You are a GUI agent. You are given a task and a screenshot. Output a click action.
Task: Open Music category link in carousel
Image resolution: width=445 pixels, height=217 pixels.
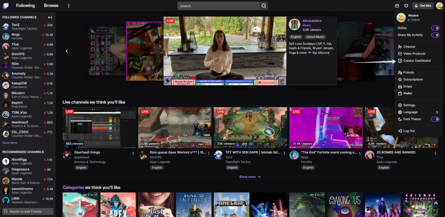point(307,25)
